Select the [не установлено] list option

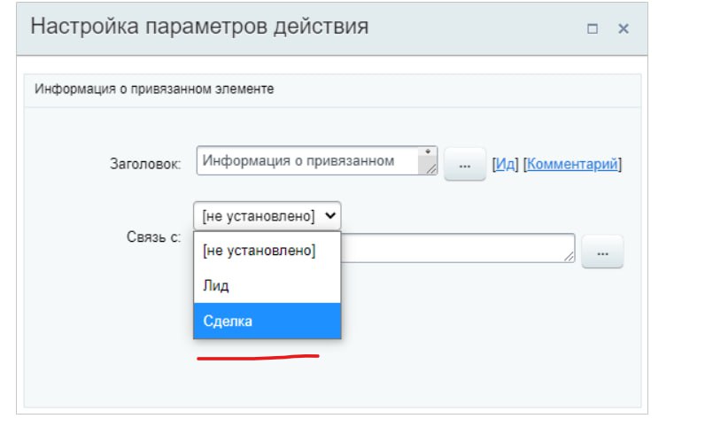point(259,251)
